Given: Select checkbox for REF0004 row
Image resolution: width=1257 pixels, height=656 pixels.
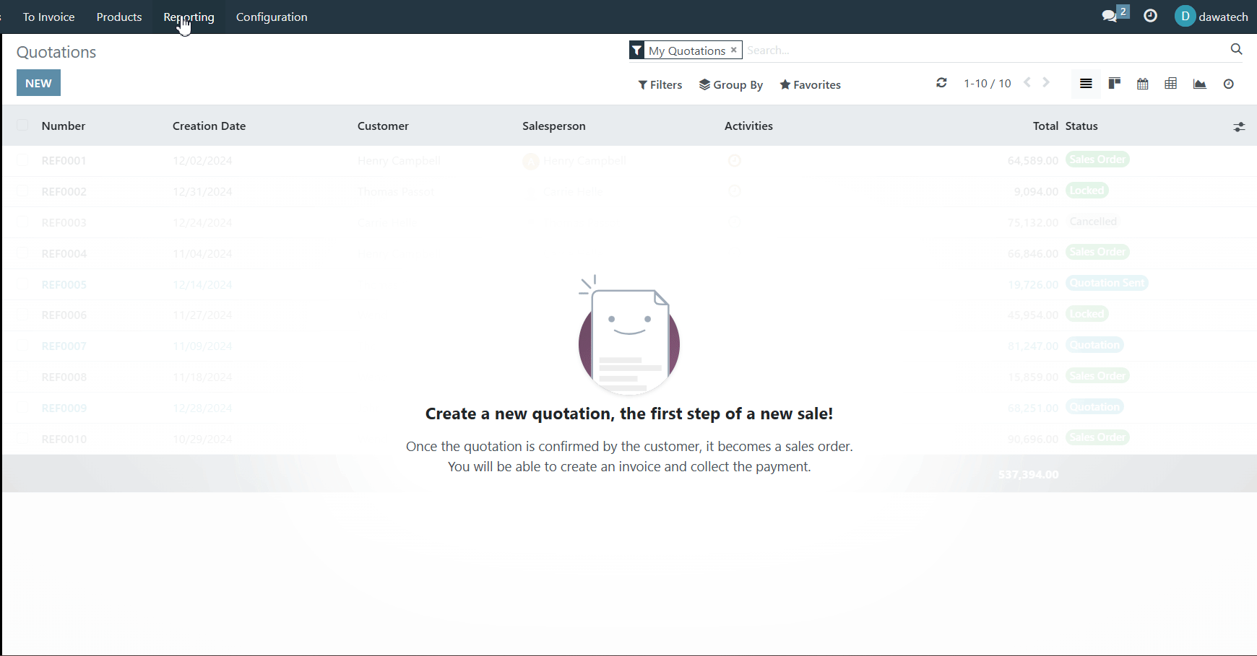Looking at the screenshot, I should tap(22, 253).
